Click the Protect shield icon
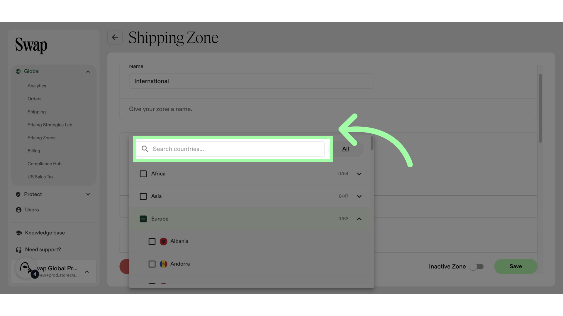563x316 pixels. click(x=18, y=195)
